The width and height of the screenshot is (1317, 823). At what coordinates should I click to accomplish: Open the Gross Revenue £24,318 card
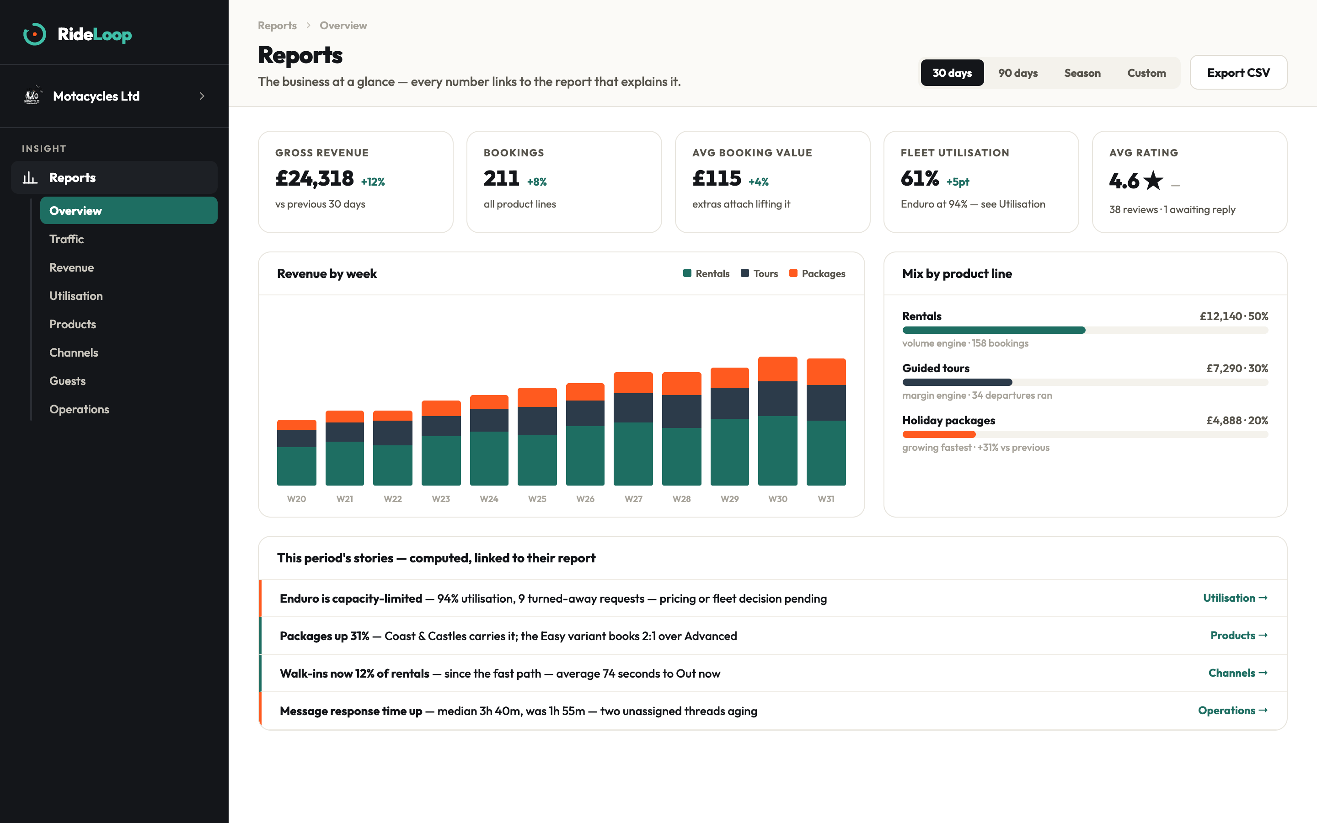[x=355, y=182]
